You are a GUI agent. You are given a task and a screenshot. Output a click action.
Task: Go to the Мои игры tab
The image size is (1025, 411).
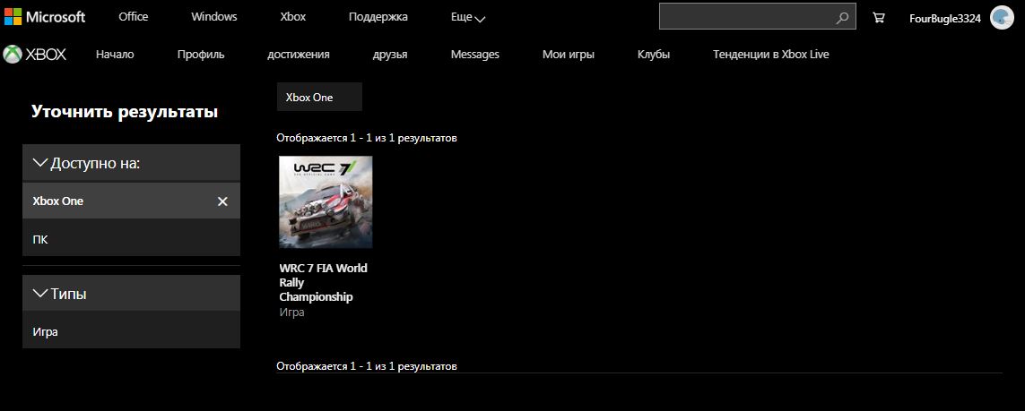568,55
